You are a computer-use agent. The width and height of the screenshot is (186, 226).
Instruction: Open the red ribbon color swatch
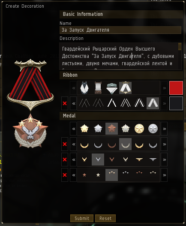click(x=176, y=88)
